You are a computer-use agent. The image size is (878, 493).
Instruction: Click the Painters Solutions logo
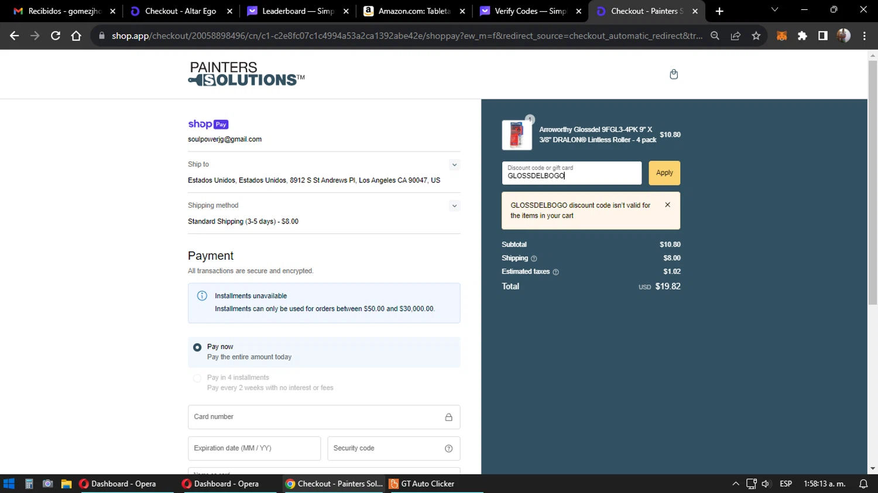(246, 74)
